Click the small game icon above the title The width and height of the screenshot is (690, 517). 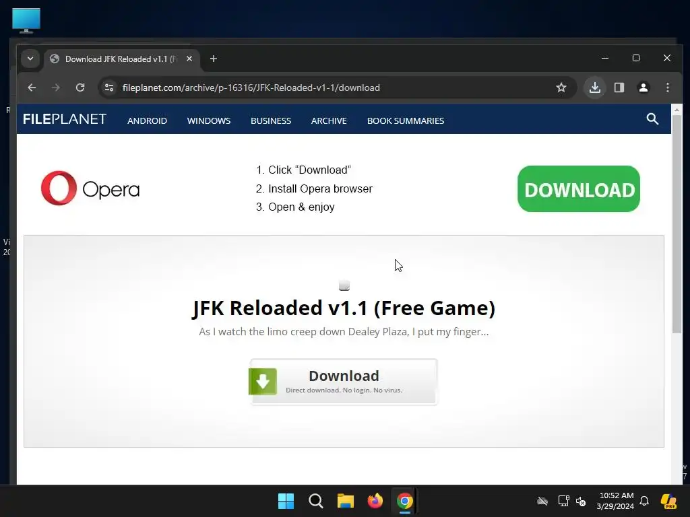coord(344,285)
